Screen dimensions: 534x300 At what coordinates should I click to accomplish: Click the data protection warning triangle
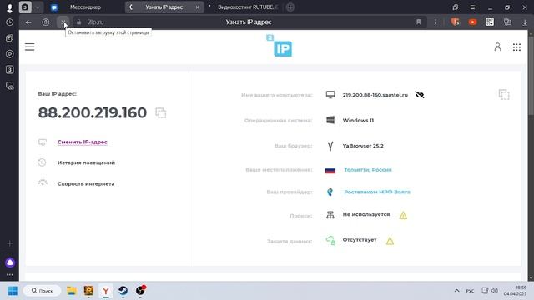(390, 241)
